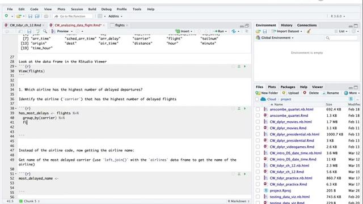This screenshot has height=204, width=363.
Task: Switch to the flights data tab
Action: [120, 25]
